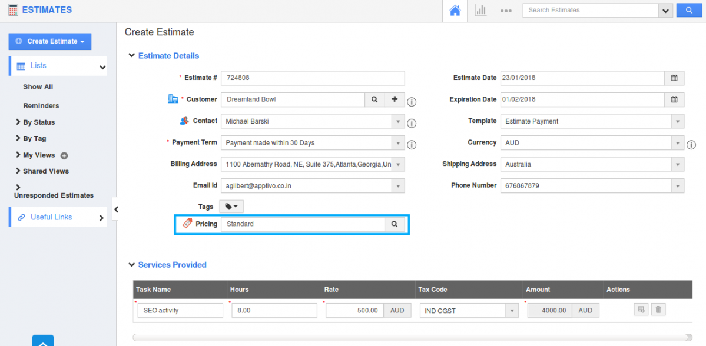Search for a customer with magnifier
This screenshot has height=346, width=706.
[374, 99]
